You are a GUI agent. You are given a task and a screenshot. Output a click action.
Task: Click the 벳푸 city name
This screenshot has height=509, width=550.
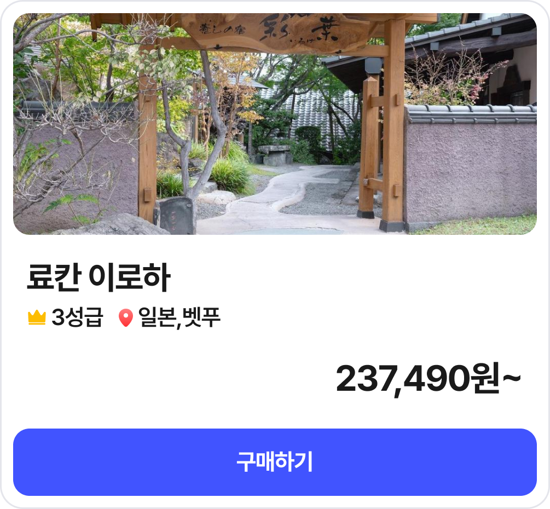(201, 317)
